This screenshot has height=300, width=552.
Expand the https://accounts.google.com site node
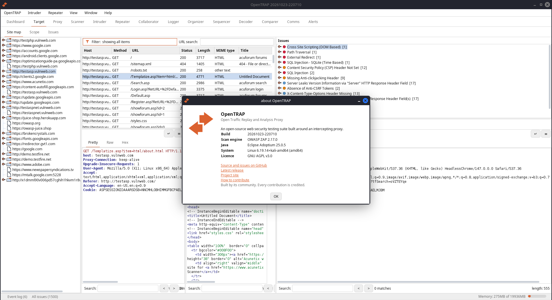4,51
